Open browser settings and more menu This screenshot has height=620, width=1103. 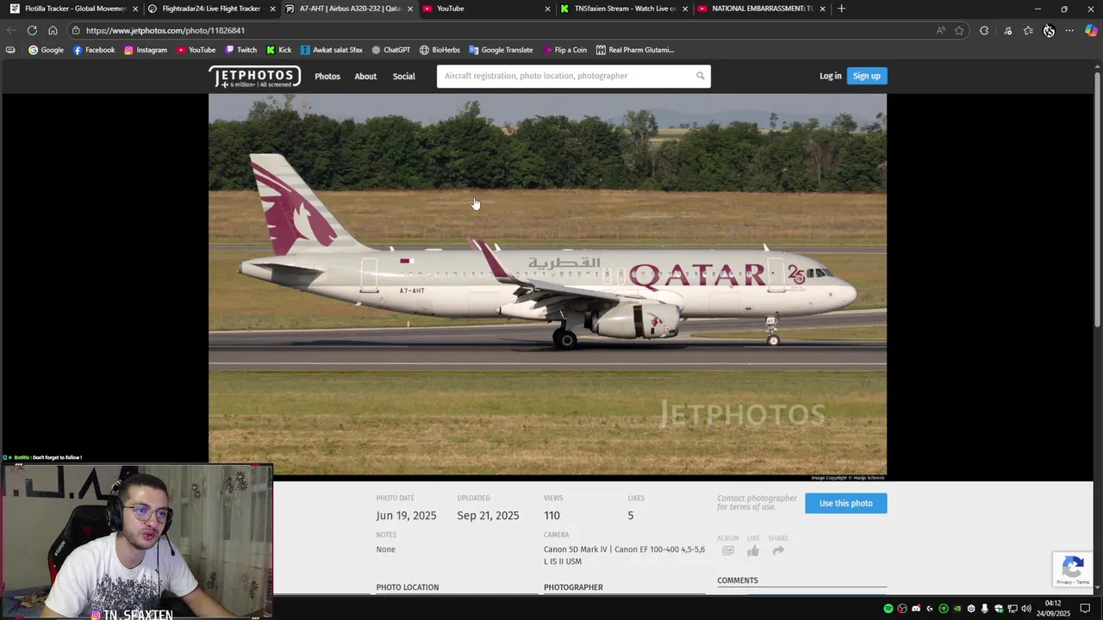click(x=1069, y=30)
